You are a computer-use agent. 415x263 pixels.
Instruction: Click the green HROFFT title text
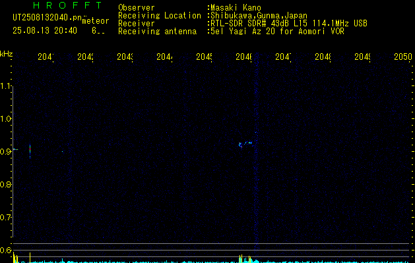coord(67,5)
